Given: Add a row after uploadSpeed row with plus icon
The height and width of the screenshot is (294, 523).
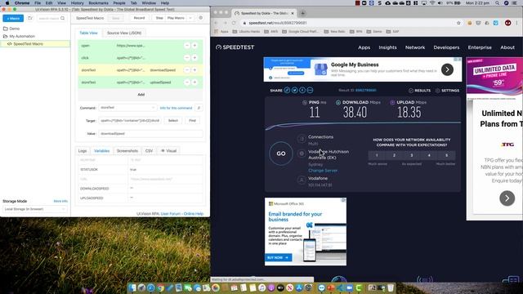Looking at the screenshot, I should (194, 82).
